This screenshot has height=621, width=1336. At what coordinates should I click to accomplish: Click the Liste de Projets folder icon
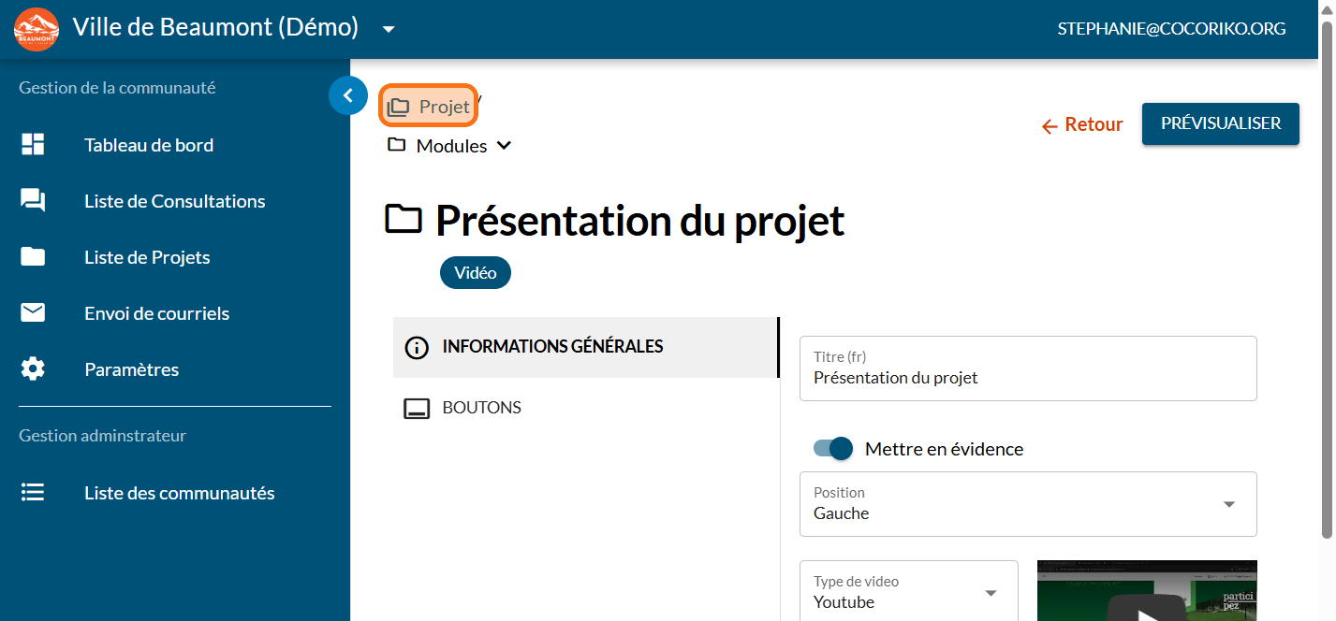click(x=33, y=257)
